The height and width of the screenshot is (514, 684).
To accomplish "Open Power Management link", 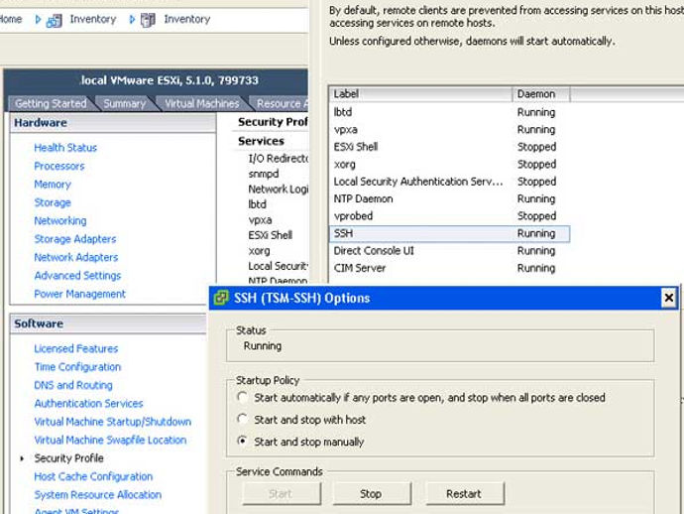I will [80, 294].
